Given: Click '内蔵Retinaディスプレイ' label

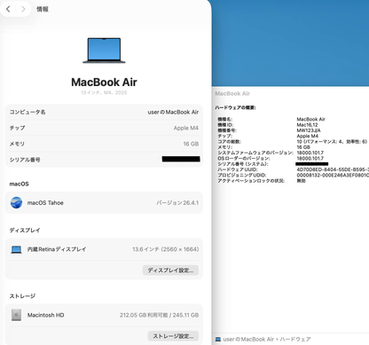Looking at the screenshot, I should [57, 249].
